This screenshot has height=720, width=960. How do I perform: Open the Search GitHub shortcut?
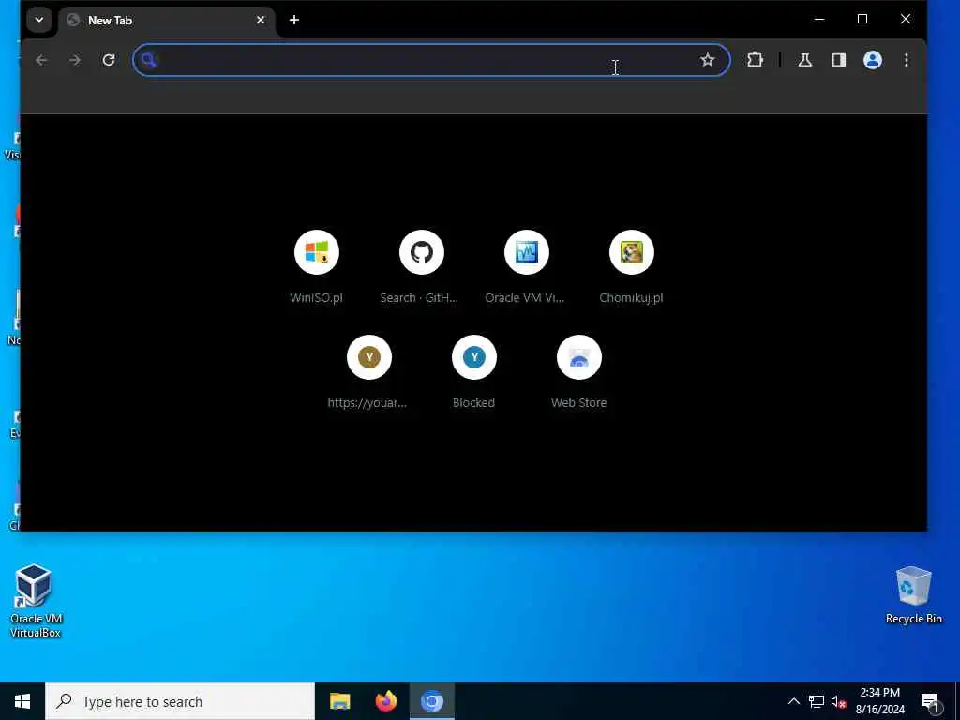pos(421,267)
